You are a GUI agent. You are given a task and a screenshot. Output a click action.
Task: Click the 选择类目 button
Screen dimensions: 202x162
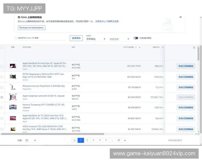(x=76, y=38)
